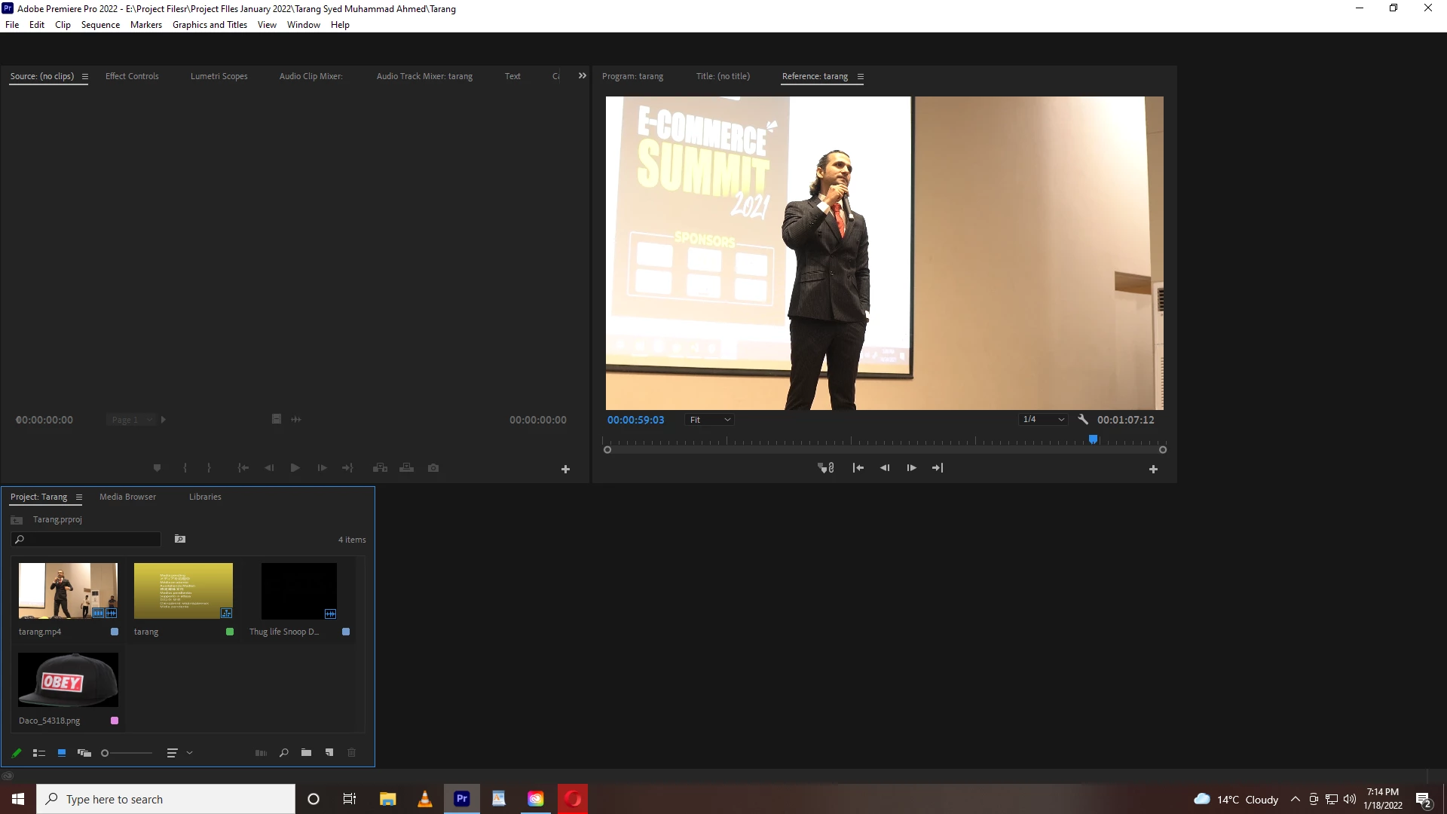Open the Sequence menu

point(100,25)
